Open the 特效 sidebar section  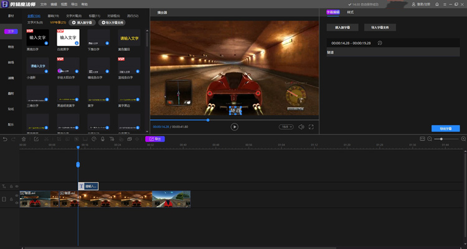[x=11, y=47]
